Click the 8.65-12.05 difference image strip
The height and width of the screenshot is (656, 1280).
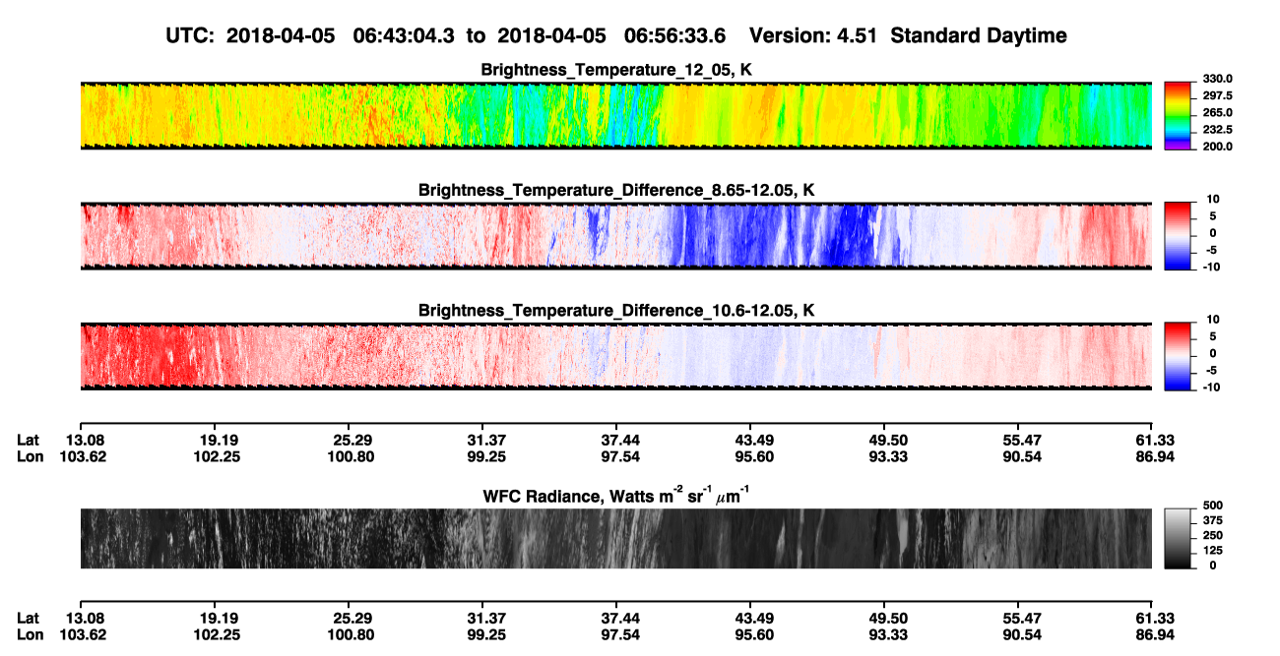616,236
